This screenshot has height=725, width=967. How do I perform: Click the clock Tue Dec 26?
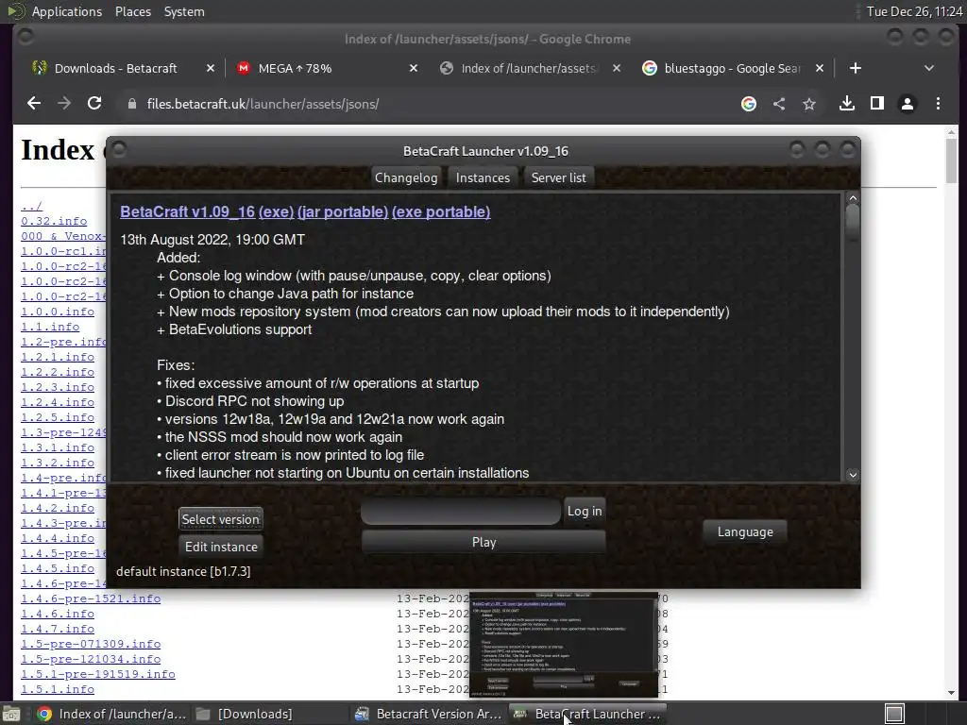(914, 11)
